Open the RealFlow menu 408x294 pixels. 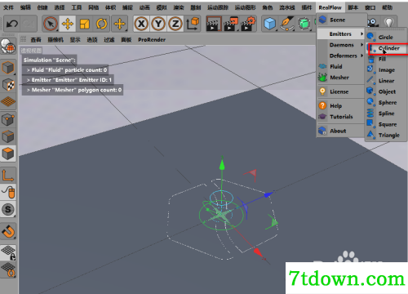[x=330, y=7]
